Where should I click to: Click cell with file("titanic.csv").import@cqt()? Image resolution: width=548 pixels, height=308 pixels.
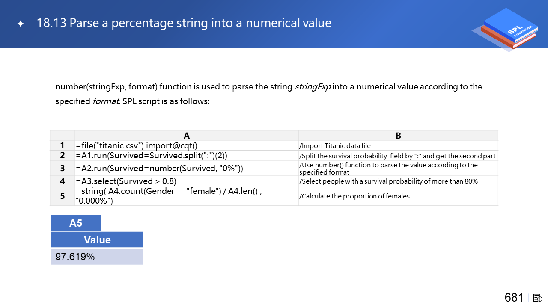(x=137, y=145)
